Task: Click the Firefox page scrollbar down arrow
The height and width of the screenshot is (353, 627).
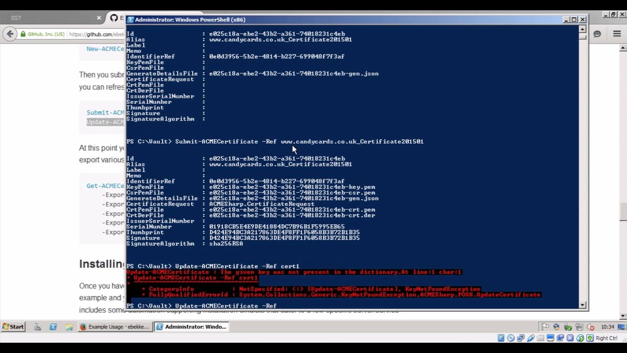Action: [x=623, y=316]
